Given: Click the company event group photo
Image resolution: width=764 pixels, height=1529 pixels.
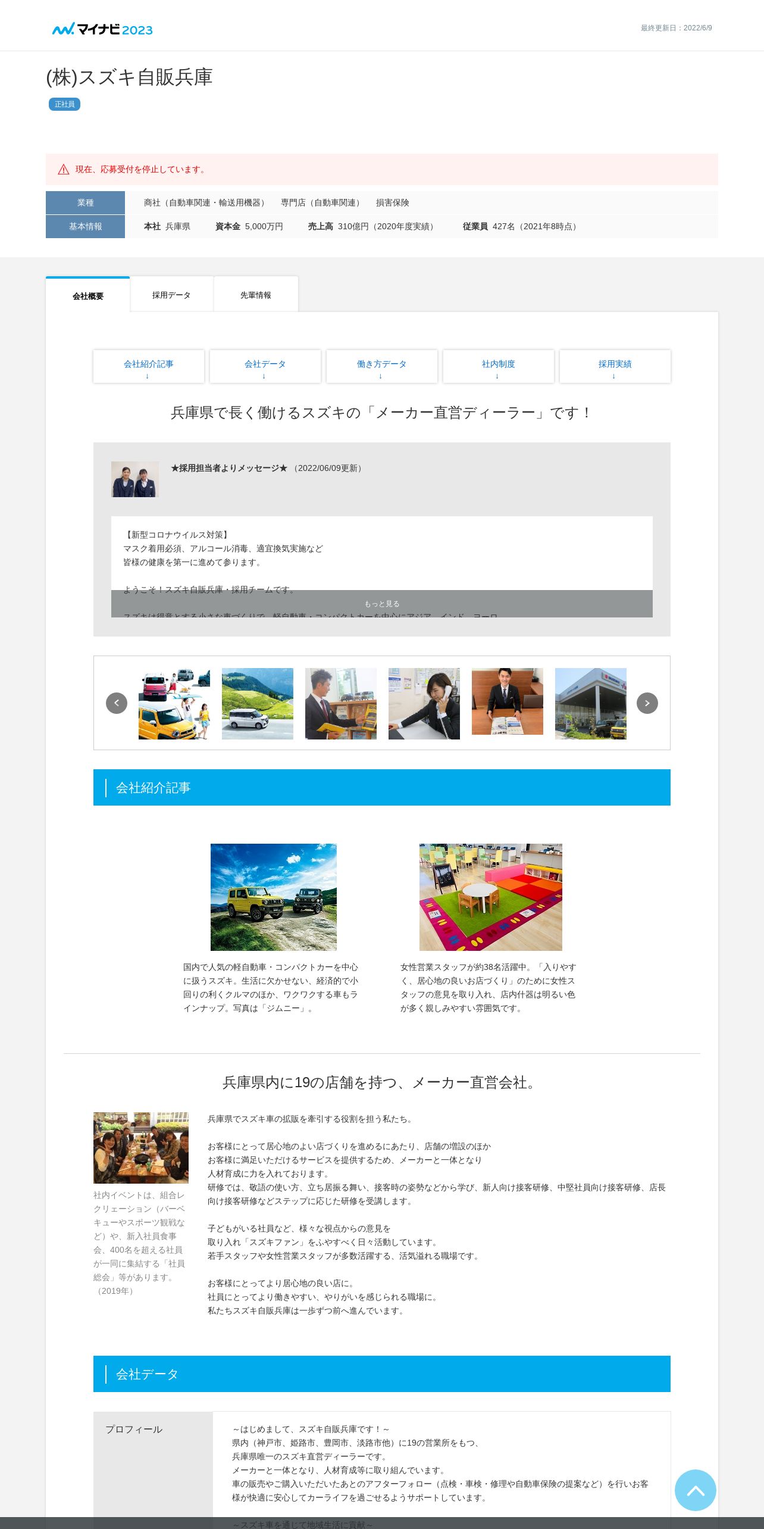Looking at the screenshot, I should tap(141, 1148).
